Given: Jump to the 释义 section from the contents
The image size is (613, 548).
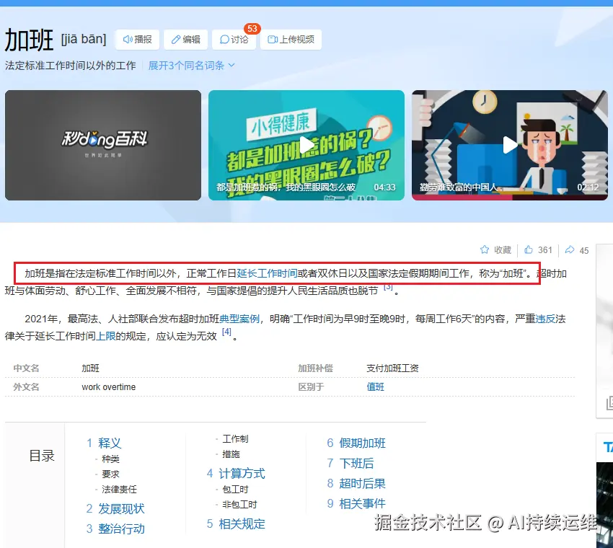Looking at the screenshot, I should pyautogui.click(x=110, y=443).
